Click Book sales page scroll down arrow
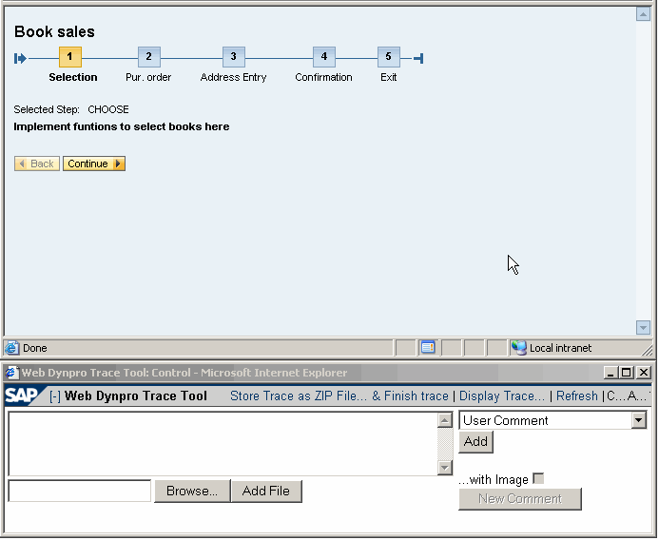Image resolution: width=659 pixels, height=540 pixels. [643, 327]
